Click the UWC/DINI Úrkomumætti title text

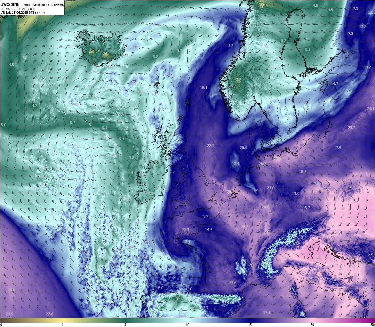(32, 4)
